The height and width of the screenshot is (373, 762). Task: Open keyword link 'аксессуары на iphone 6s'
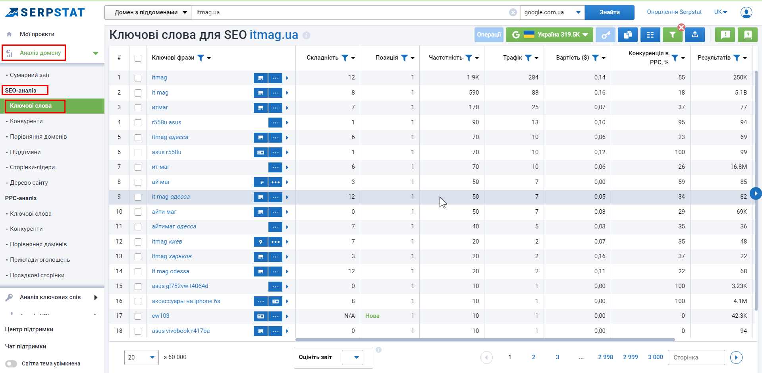tap(186, 301)
